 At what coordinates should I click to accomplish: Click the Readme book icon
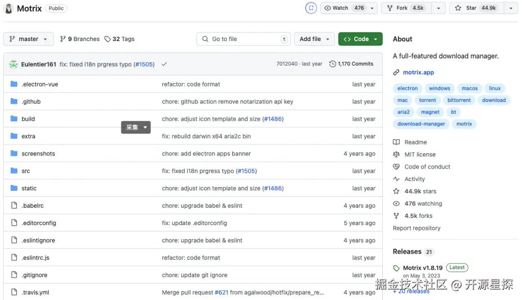pos(396,142)
